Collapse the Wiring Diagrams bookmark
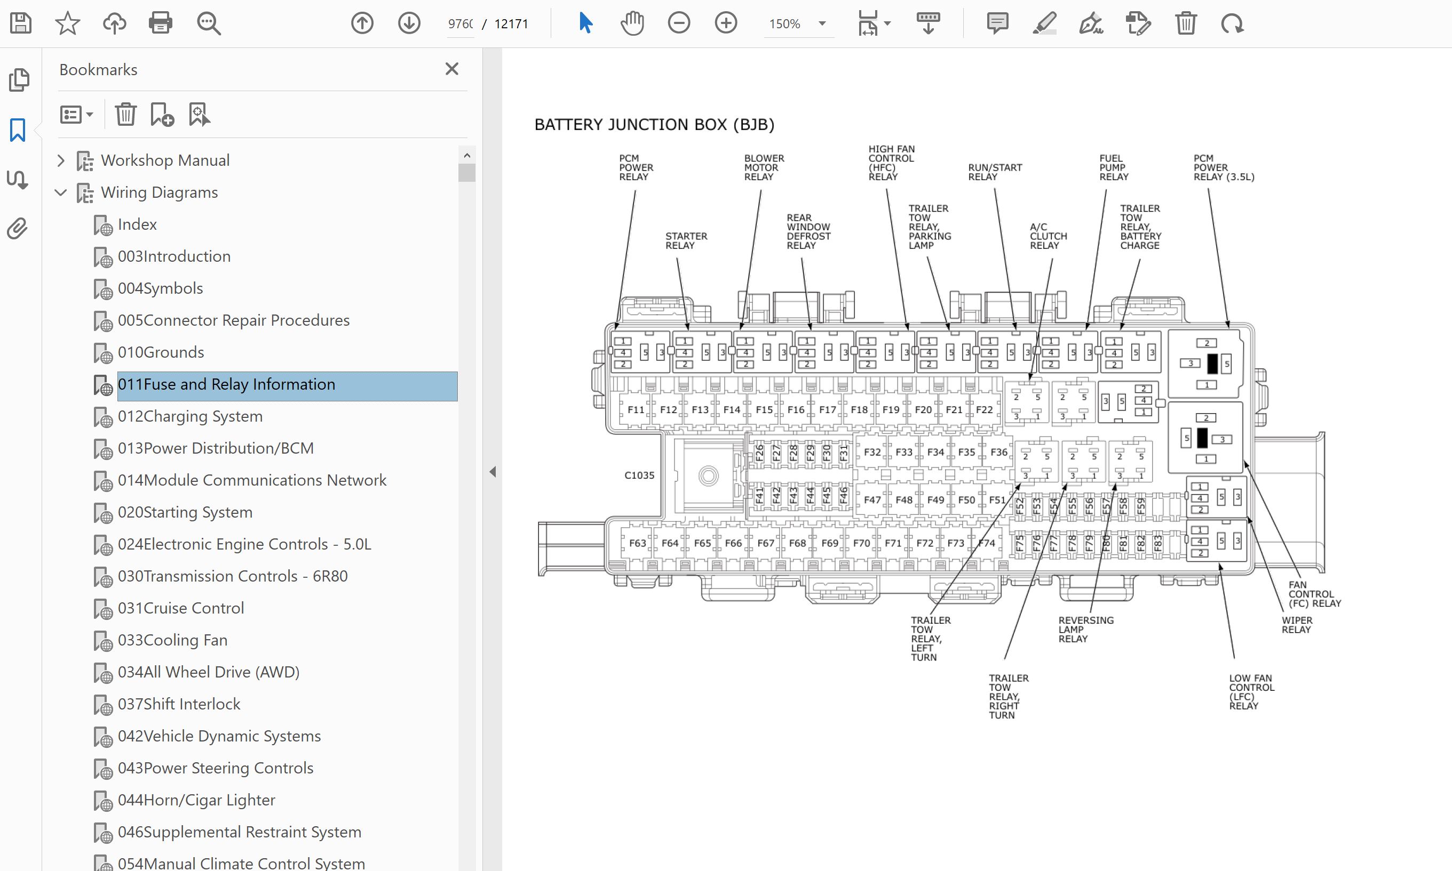The image size is (1452, 871). [60, 192]
